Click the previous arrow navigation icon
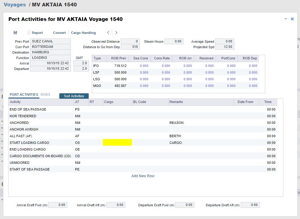This screenshot has width=300, height=219. tap(108, 33)
